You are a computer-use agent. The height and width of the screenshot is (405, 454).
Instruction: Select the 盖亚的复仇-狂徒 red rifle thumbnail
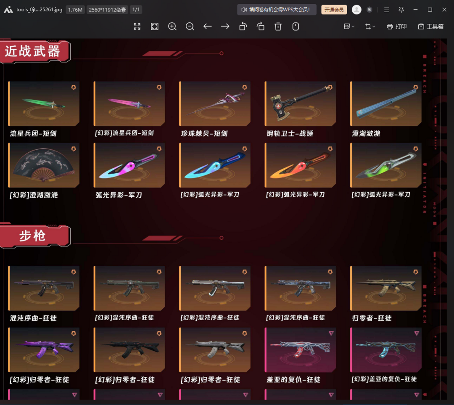tap(300, 350)
